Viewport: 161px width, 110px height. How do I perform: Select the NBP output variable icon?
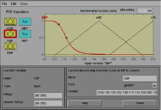click(25, 34)
